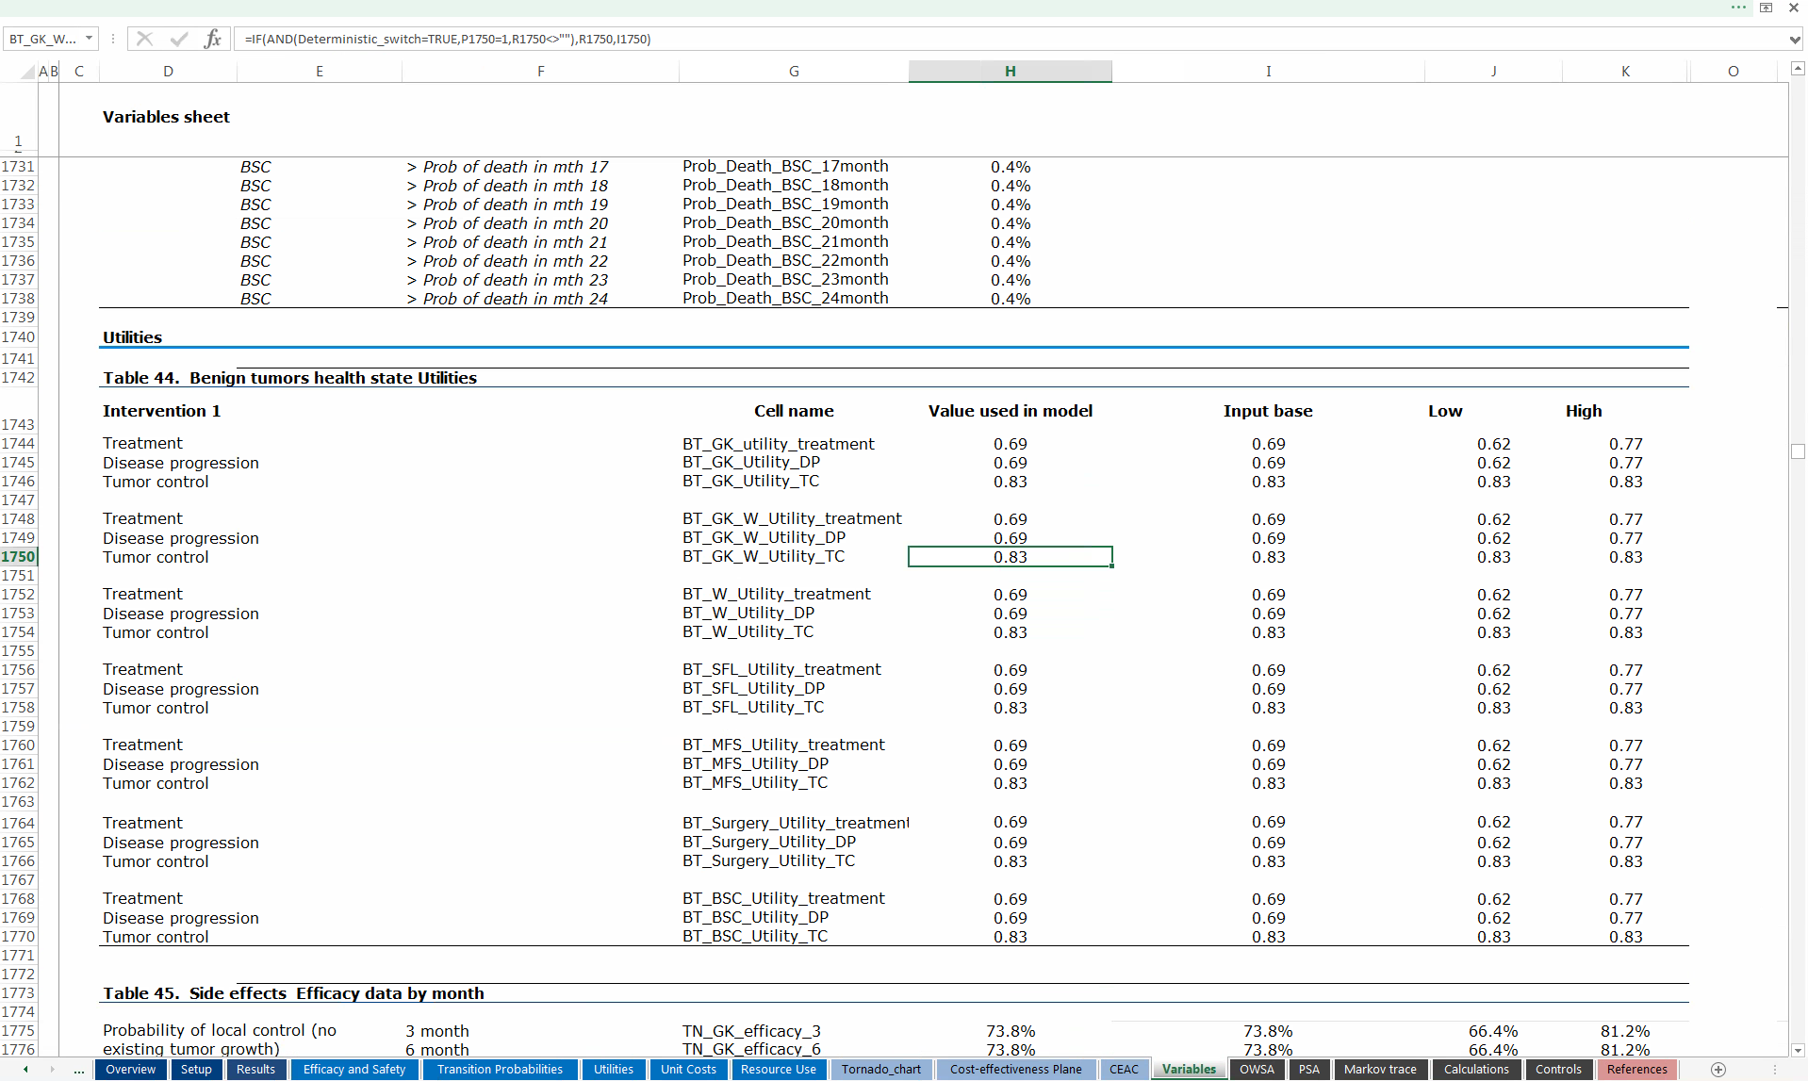1808x1081 pixels.
Task: Cancel entry with the formula bar X icon
Action: pos(143,39)
